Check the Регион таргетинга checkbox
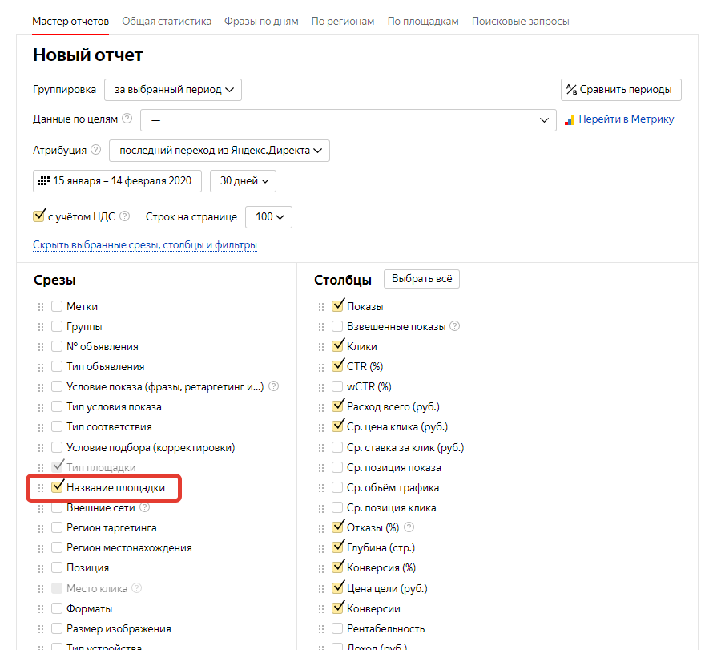Screen dimensions: 713x650 [x=57, y=527]
